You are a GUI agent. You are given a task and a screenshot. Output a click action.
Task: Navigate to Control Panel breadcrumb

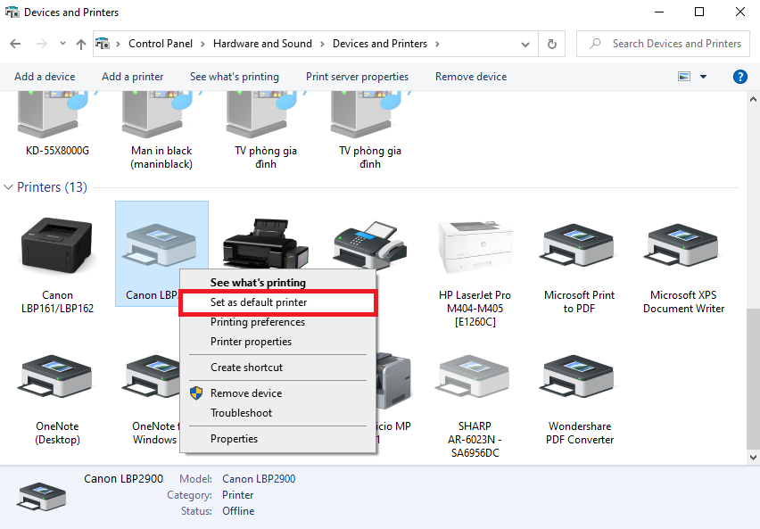point(161,44)
